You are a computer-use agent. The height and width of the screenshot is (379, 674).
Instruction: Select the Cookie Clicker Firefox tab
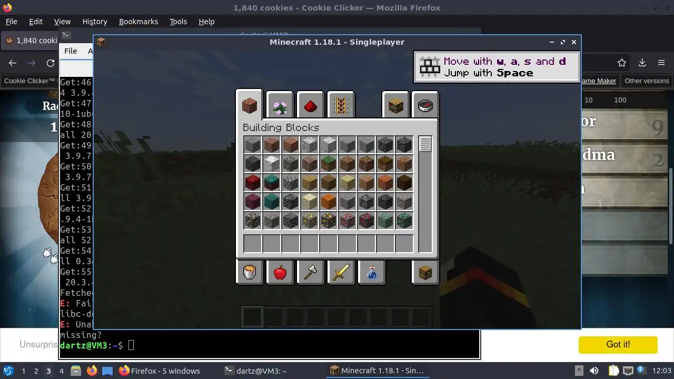(x=31, y=41)
